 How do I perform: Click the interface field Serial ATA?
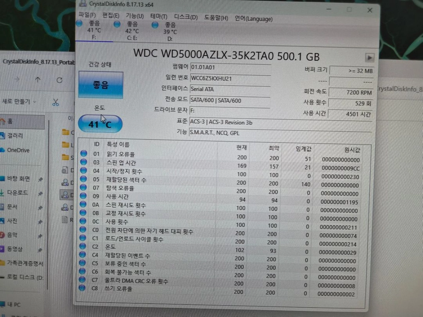pos(230,89)
